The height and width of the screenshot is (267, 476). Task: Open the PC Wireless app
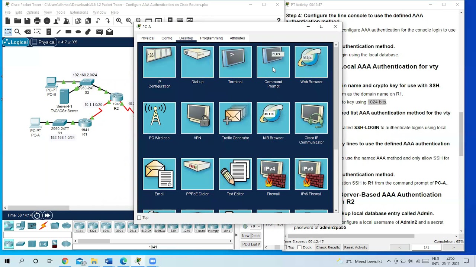tap(159, 118)
